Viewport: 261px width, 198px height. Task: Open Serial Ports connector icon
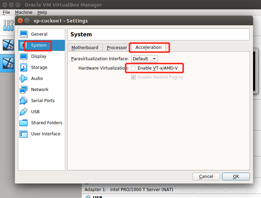pyautogui.click(x=24, y=101)
